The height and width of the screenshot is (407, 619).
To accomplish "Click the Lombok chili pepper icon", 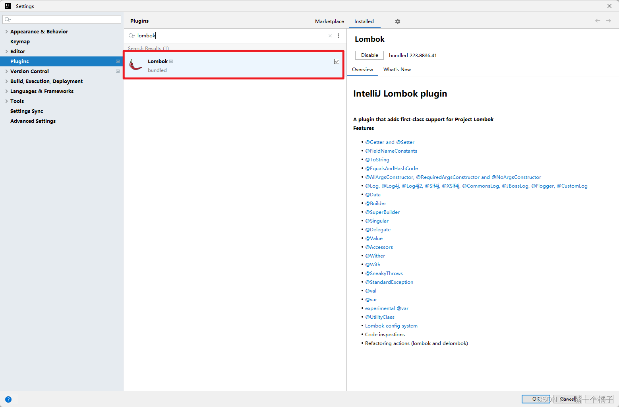I will tap(136, 64).
